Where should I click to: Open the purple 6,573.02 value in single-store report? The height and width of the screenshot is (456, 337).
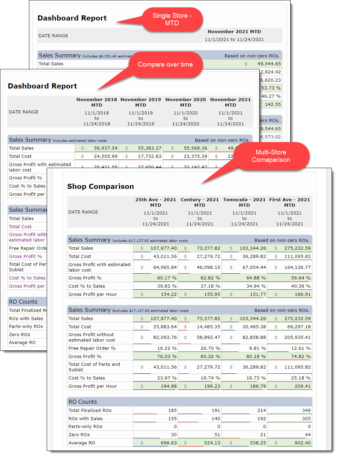[x=271, y=137]
